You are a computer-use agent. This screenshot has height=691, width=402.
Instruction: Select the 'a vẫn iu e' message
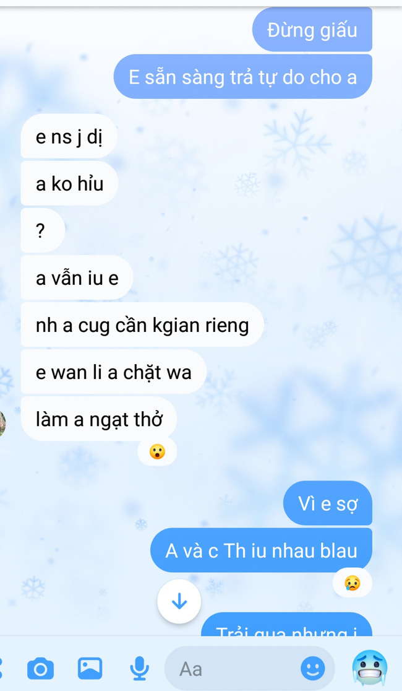tap(77, 277)
